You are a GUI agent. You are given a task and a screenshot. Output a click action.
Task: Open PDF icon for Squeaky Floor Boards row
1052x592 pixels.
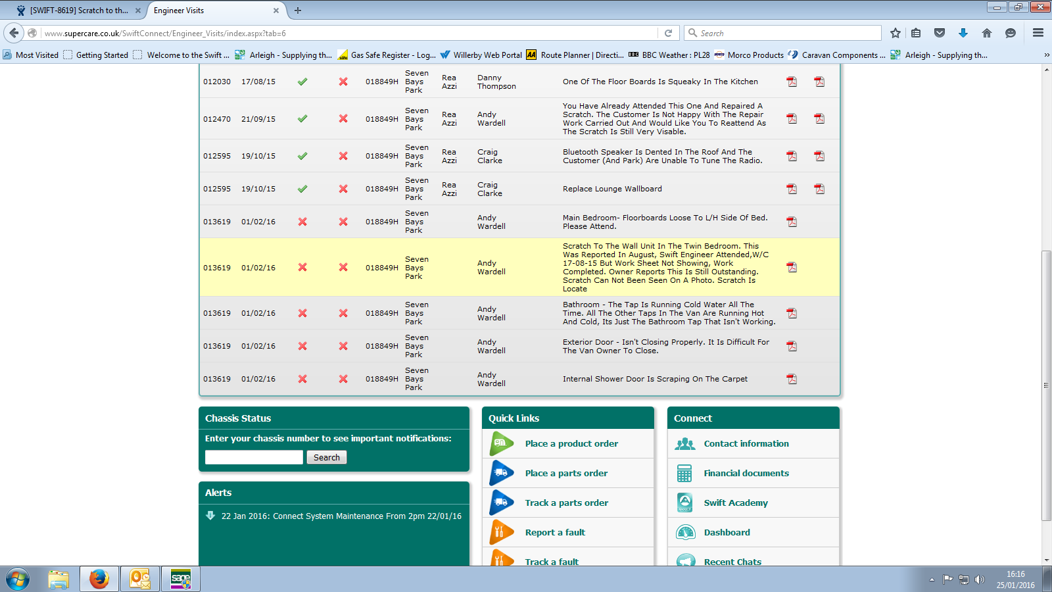(792, 82)
